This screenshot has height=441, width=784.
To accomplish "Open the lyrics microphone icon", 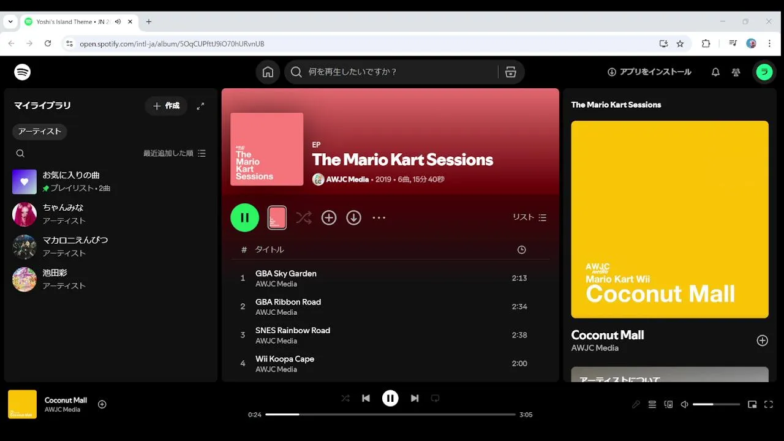I will (636, 404).
